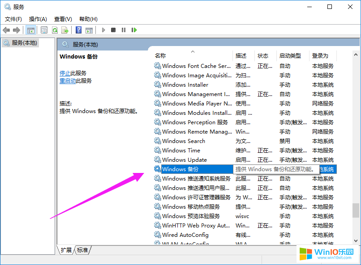Click the 重启动 link to restart service
The image size is (361, 265).
click(x=68, y=81)
